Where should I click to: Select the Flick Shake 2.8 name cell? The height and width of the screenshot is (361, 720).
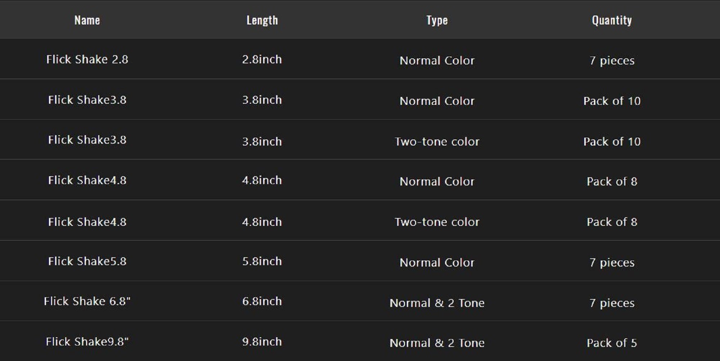87,59
